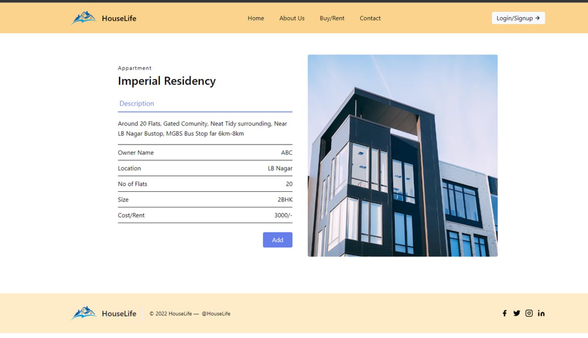Click the HouseLife mountain logo in header
Viewport: 588px width, 338px height.
pyautogui.click(x=84, y=17)
